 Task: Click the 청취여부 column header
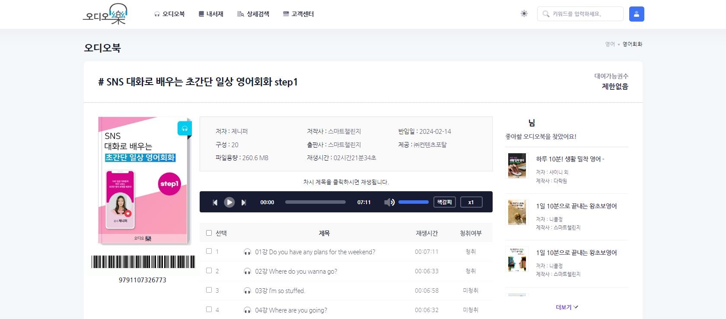pos(471,233)
